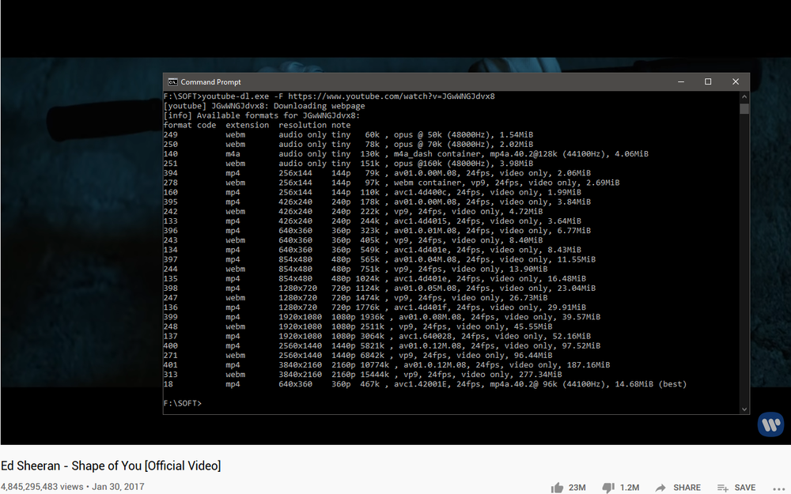Click the SHARE button label
Viewport: 791px width, 494px height.
pyautogui.click(x=687, y=488)
